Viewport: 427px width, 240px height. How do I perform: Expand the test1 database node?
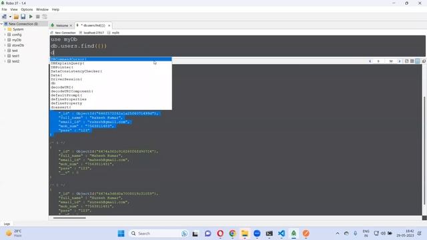[5, 56]
